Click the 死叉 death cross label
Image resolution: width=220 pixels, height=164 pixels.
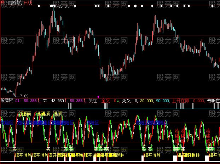126,101
